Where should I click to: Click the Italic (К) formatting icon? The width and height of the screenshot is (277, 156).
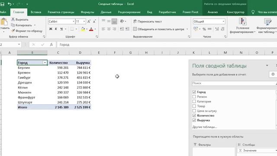click(56, 29)
